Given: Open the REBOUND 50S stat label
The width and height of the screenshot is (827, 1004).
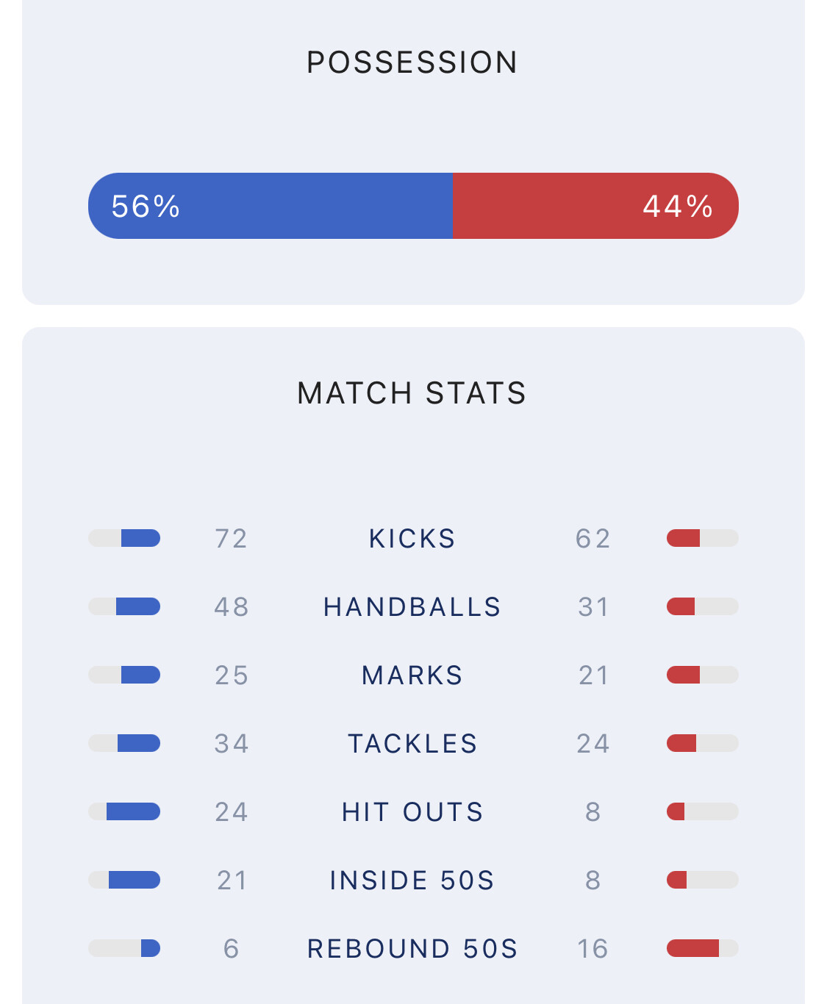Looking at the screenshot, I should click(x=412, y=949).
